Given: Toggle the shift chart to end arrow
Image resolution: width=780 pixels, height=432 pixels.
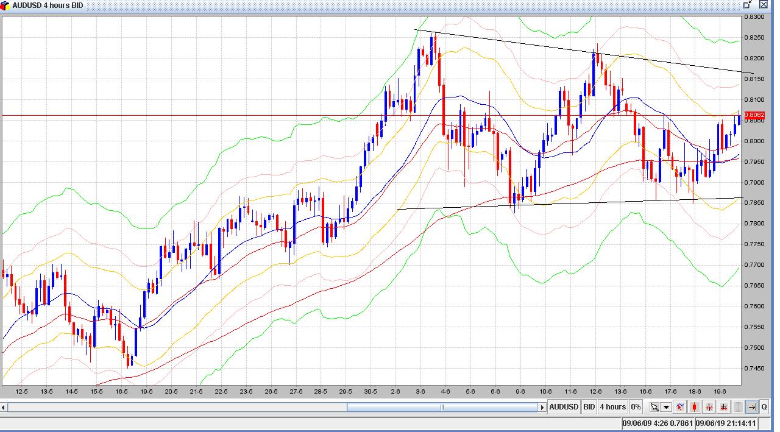Looking at the screenshot, I should [x=752, y=407].
